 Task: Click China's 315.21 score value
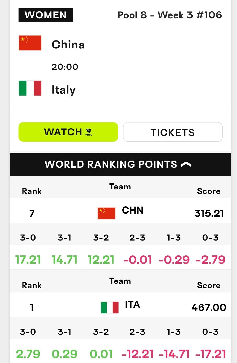pos(209,213)
